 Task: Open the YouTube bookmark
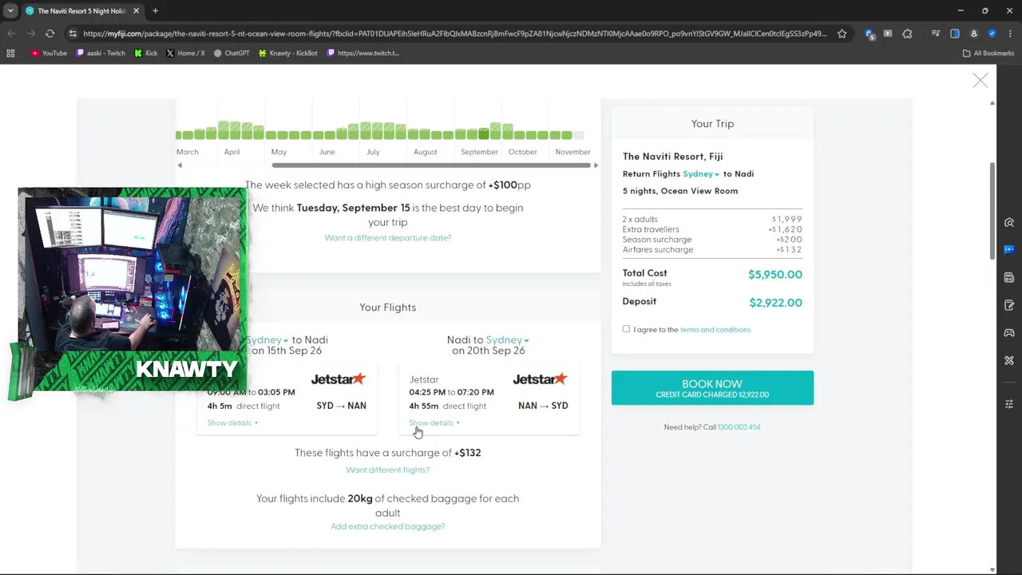(x=49, y=54)
